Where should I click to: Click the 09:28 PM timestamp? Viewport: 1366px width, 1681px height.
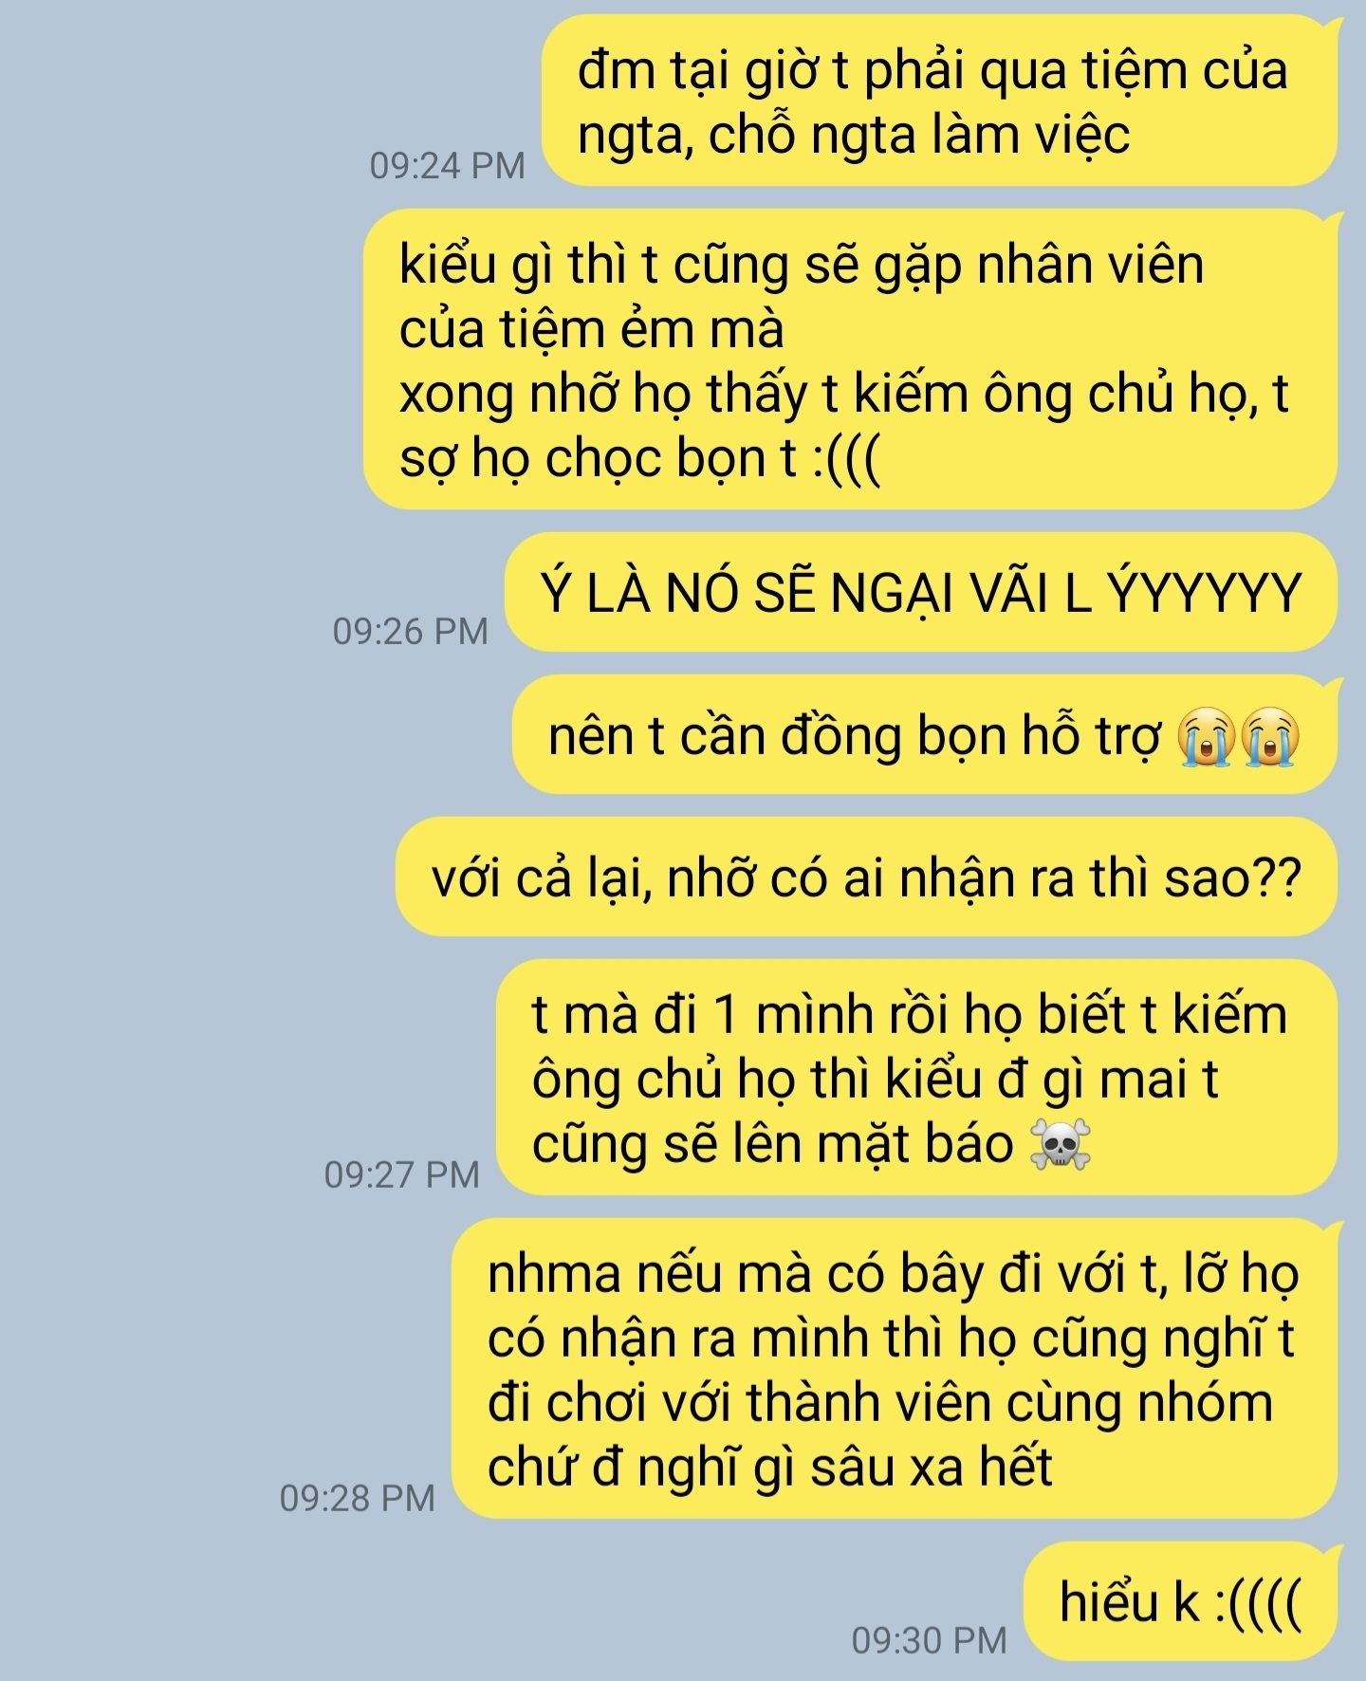[x=358, y=1499]
